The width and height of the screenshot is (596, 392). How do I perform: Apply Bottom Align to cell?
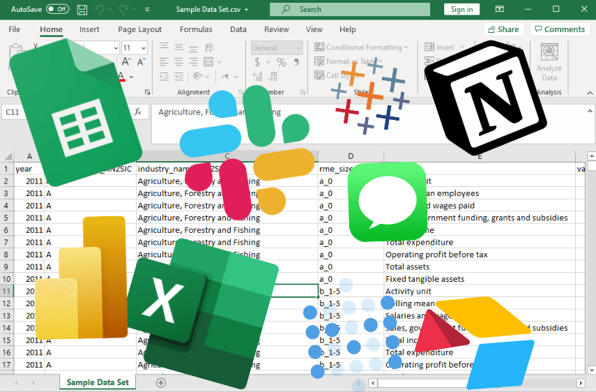(194, 47)
